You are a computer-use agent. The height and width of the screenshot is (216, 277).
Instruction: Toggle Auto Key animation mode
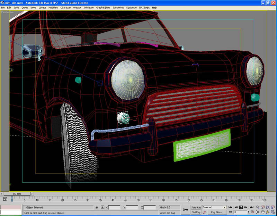(x=196, y=207)
